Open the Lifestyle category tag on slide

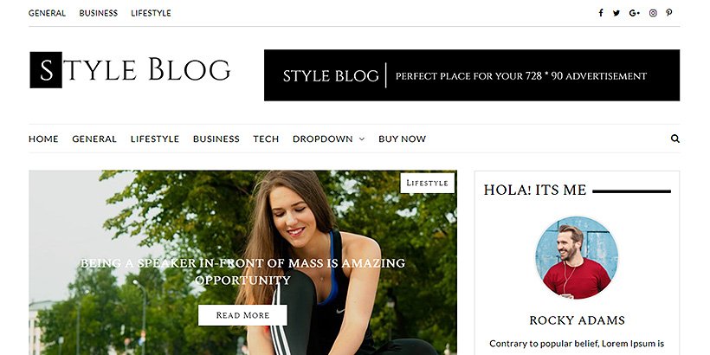[427, 183]
